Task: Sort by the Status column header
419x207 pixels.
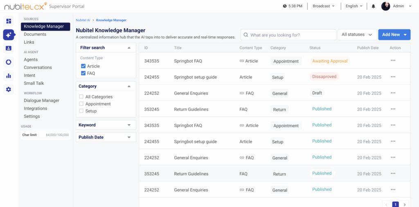Action: pyautogui.click(x=315, y=48)
